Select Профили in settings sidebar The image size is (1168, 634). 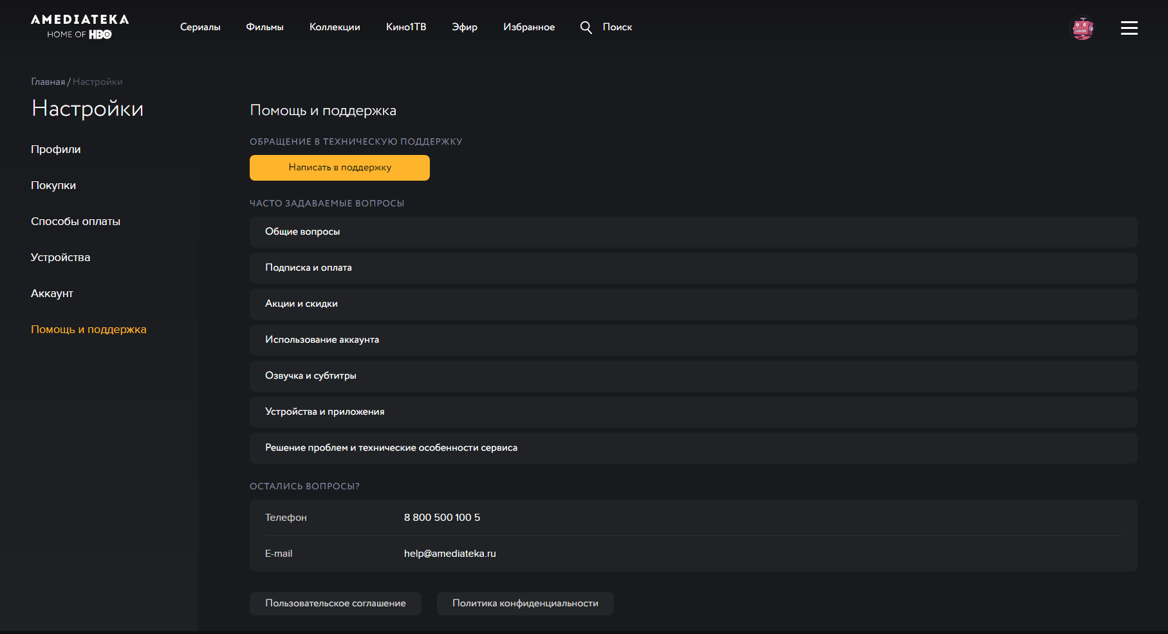pos(56,149)
